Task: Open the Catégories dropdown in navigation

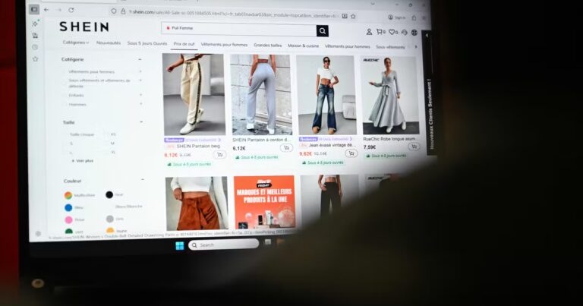Action: (76, 43)
